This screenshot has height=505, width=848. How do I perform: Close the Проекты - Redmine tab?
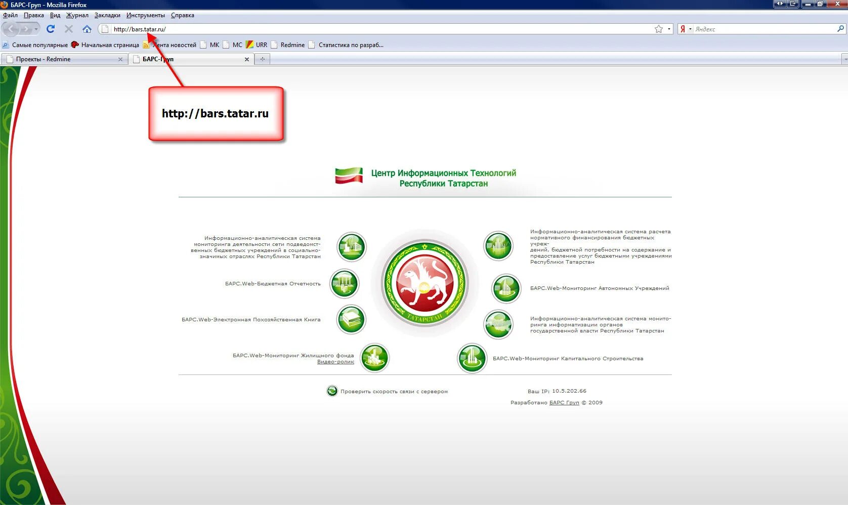click(120, 59)
